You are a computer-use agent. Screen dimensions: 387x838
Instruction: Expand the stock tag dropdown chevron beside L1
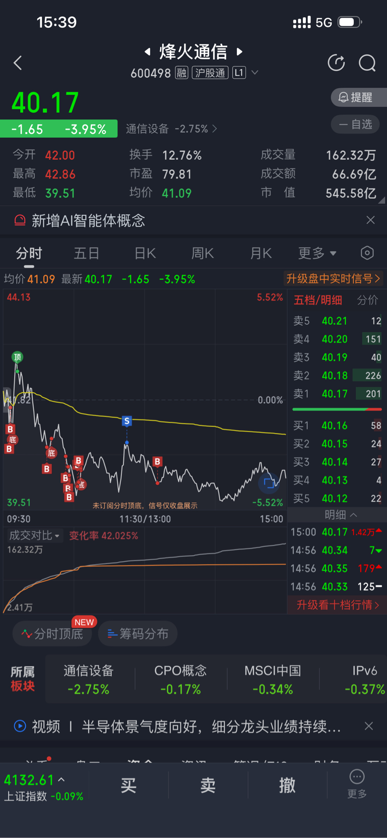[255, 73]
